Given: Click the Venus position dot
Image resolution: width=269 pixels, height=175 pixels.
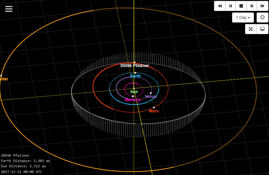Looking at the screenshot, I should coord(151,93).
